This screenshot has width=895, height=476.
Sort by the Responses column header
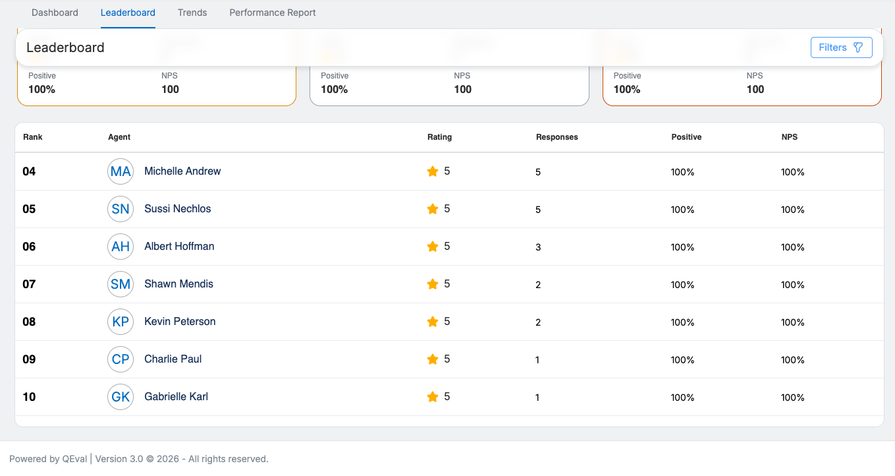(x=556, y=137)
